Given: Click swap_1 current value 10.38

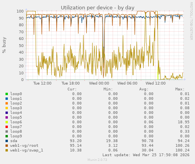Looking at the screenshot, I should click(76, 150).
